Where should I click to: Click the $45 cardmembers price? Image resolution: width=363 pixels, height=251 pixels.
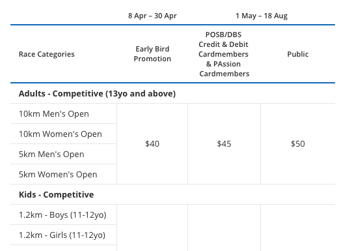[224, 144]
